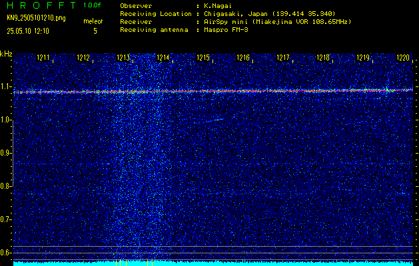Image resolution: width=419 pixels, height=266 pixels.
Task: Click the meteor count label
Action: pos(93,21)
